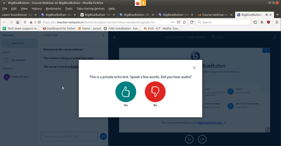This screenshot has width=281, height=146.
Task: Click the address bar URL
Action: [x=98, y=22]
